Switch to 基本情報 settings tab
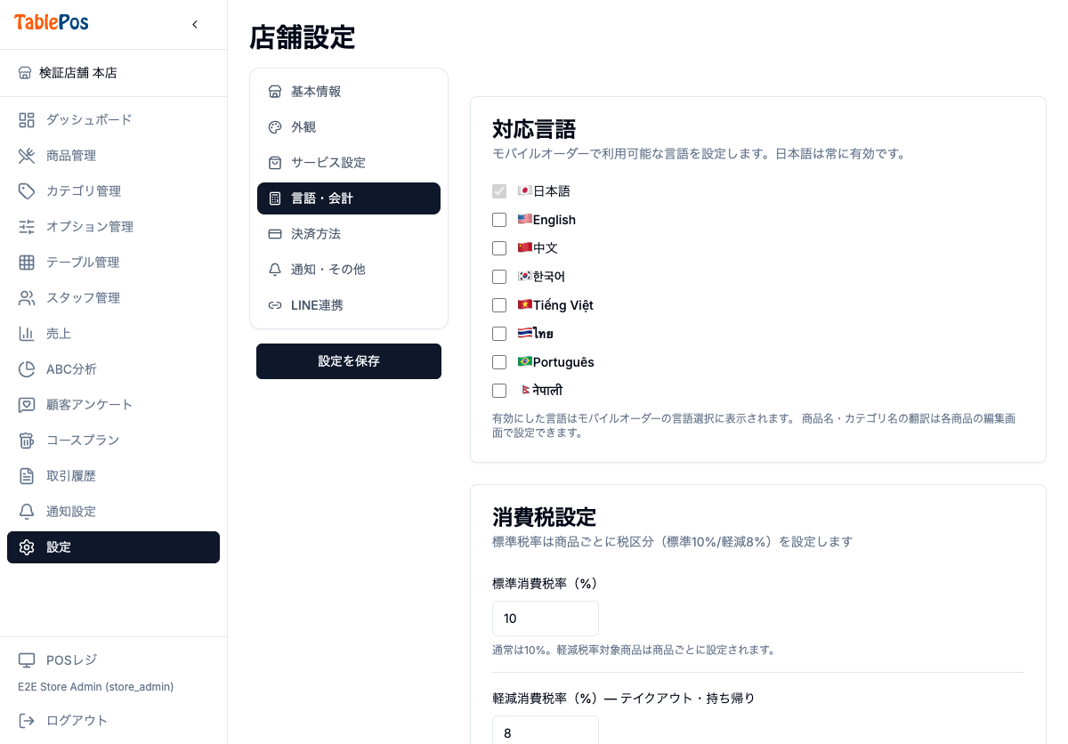 pyautogui.click(x=349, y=92)
